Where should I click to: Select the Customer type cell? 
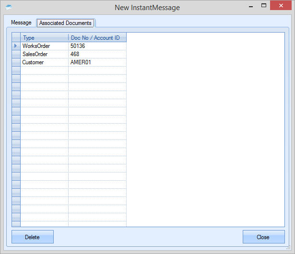[x=44, y=62]
